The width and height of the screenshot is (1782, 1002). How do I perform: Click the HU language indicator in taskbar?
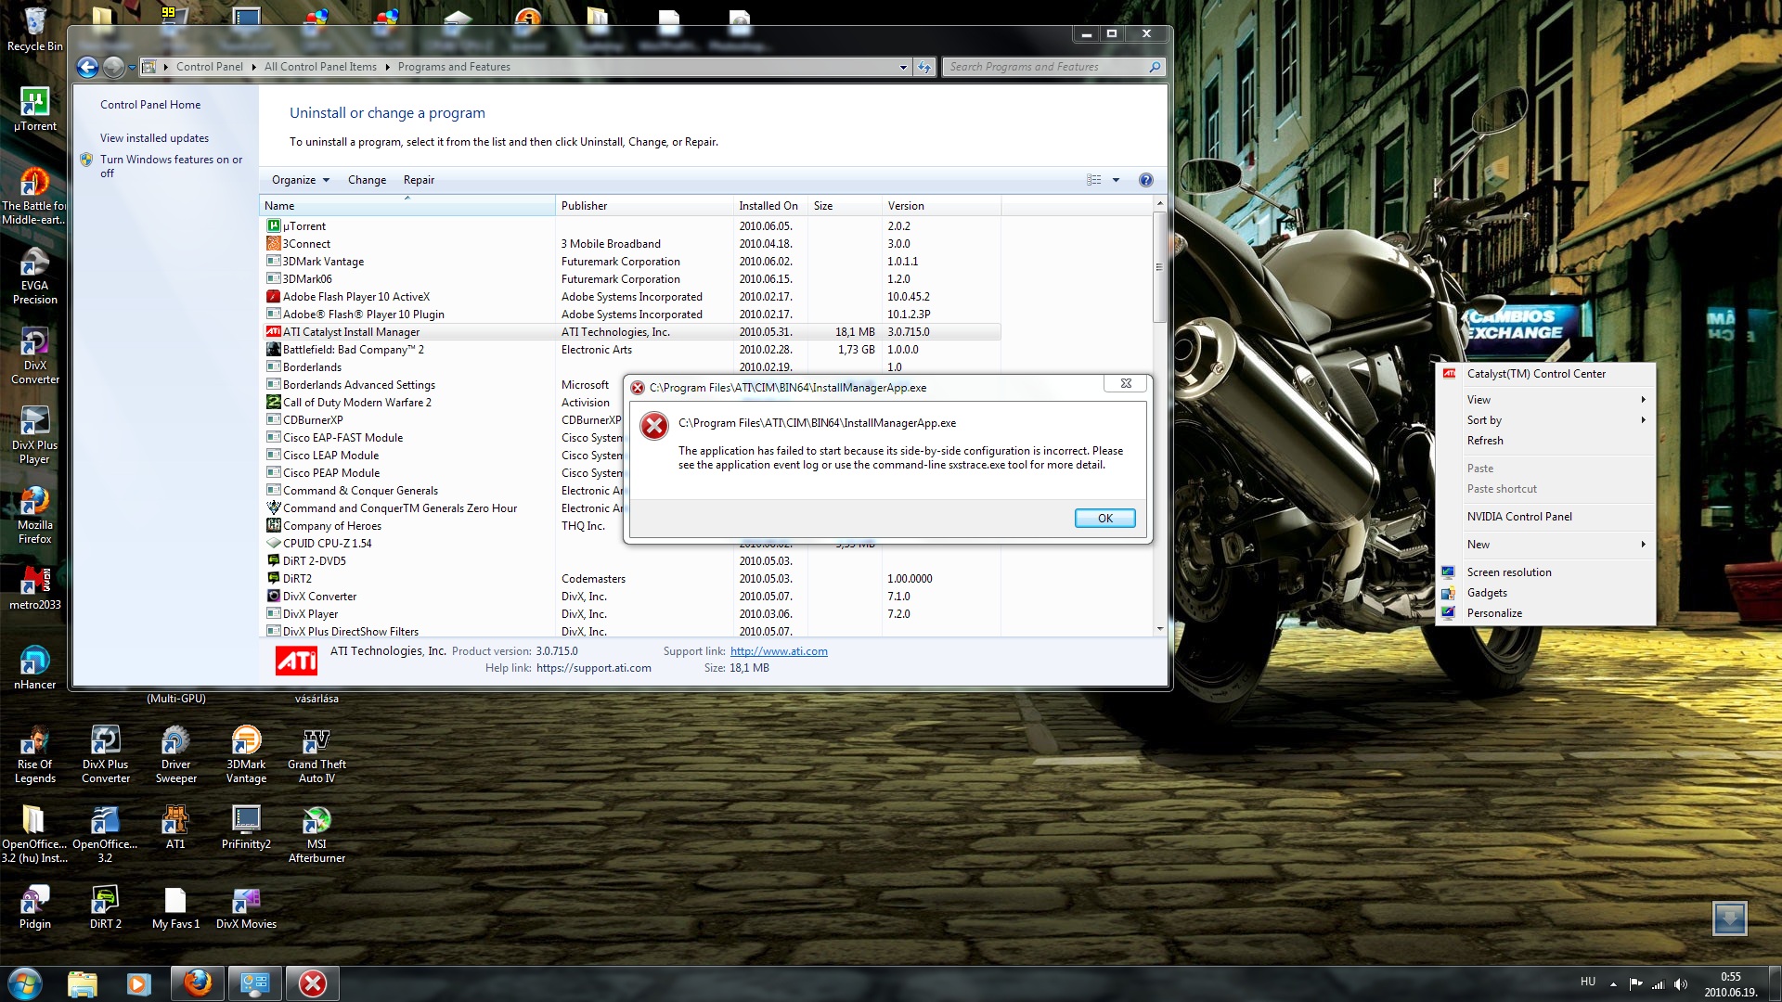click(x=1588, y=982)
